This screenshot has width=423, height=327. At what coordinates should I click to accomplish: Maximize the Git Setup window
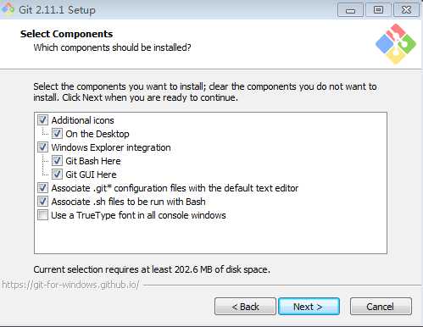(378, 10)
